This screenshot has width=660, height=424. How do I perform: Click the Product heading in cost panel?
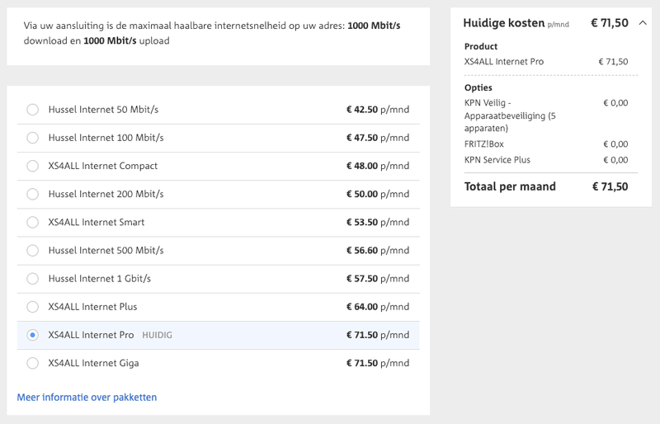(481, 46)
